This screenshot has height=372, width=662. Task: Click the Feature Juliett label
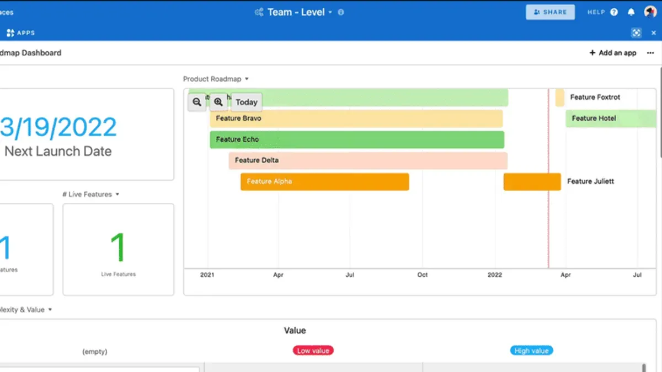point(590,181)
